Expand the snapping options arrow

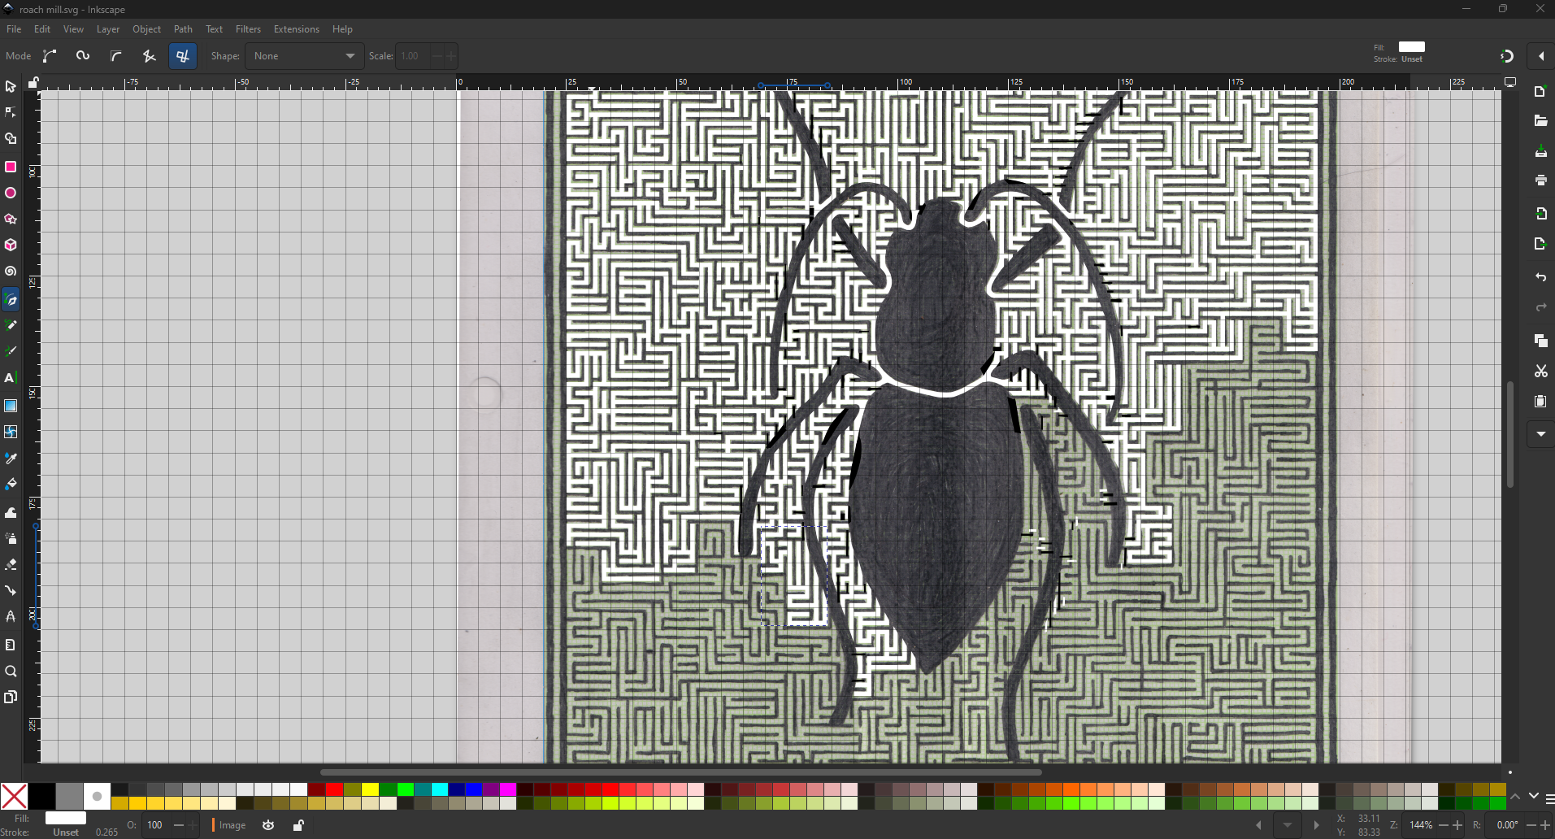click(x=1541, y=56)
